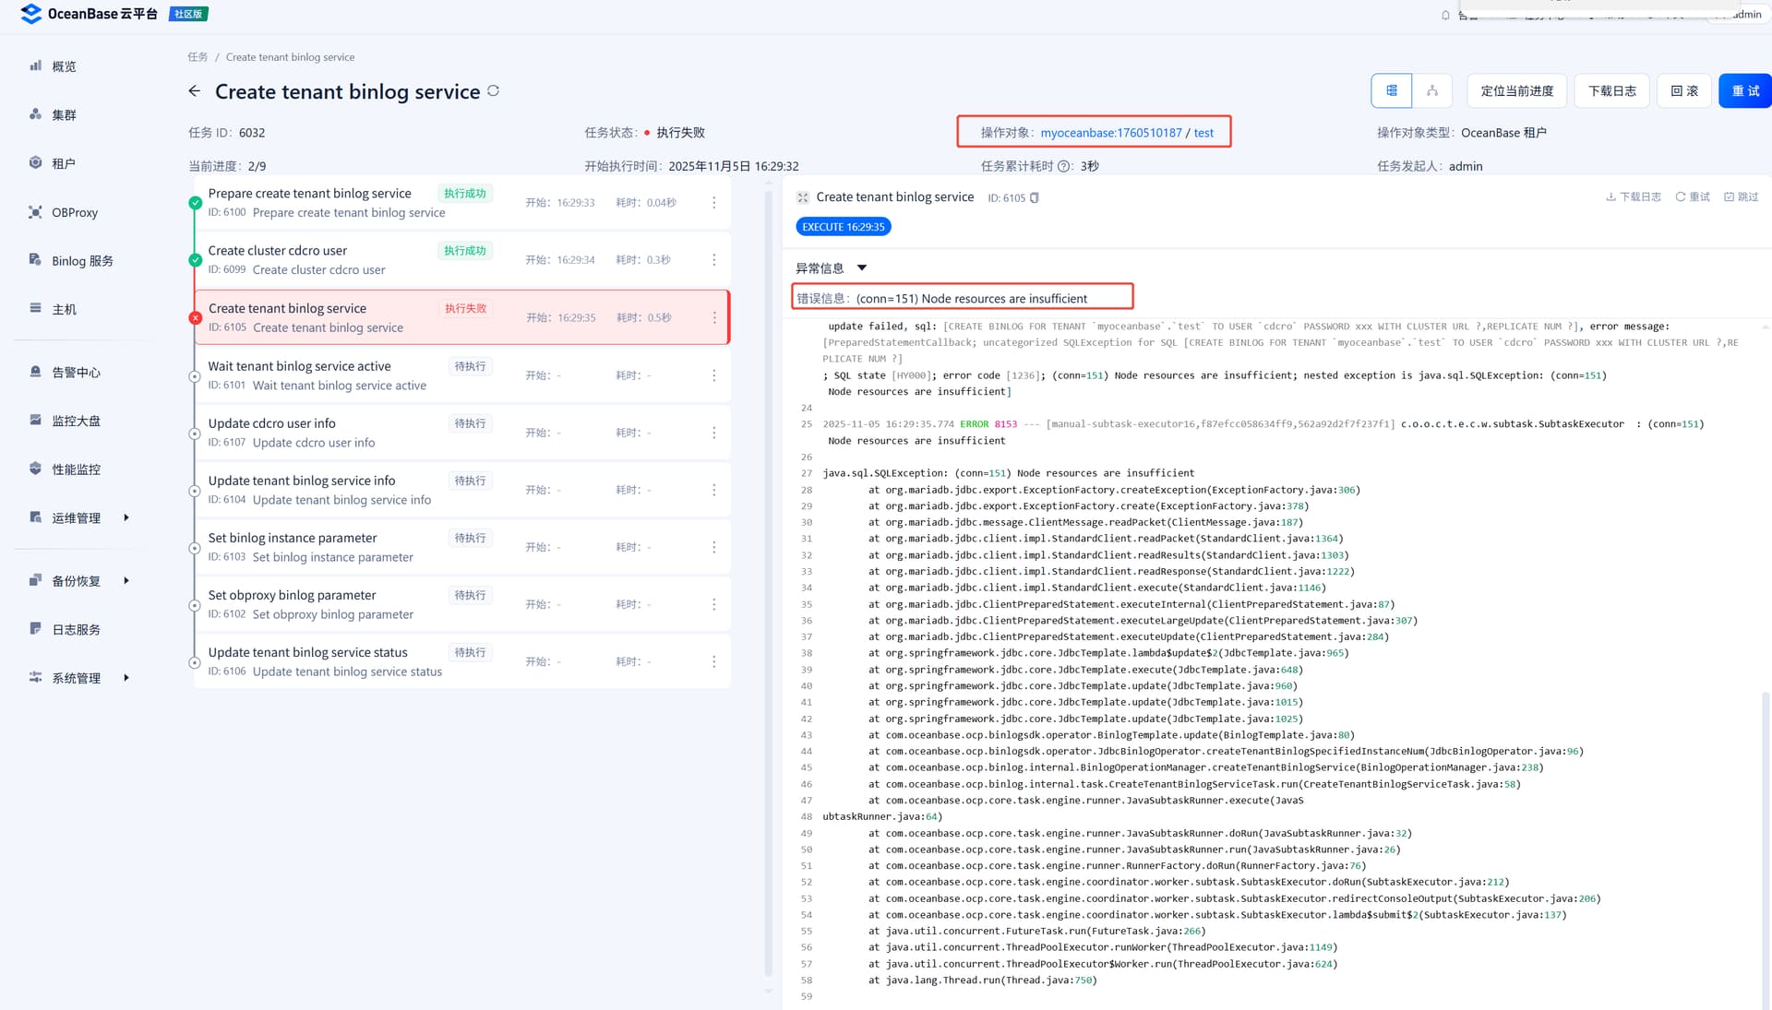Image resolution: width=1772 pixels, height=1010 pixels.
Task: Expand the 运维管理 sidebar submenu
Action: pyautogui.click(x=126, y=517)
